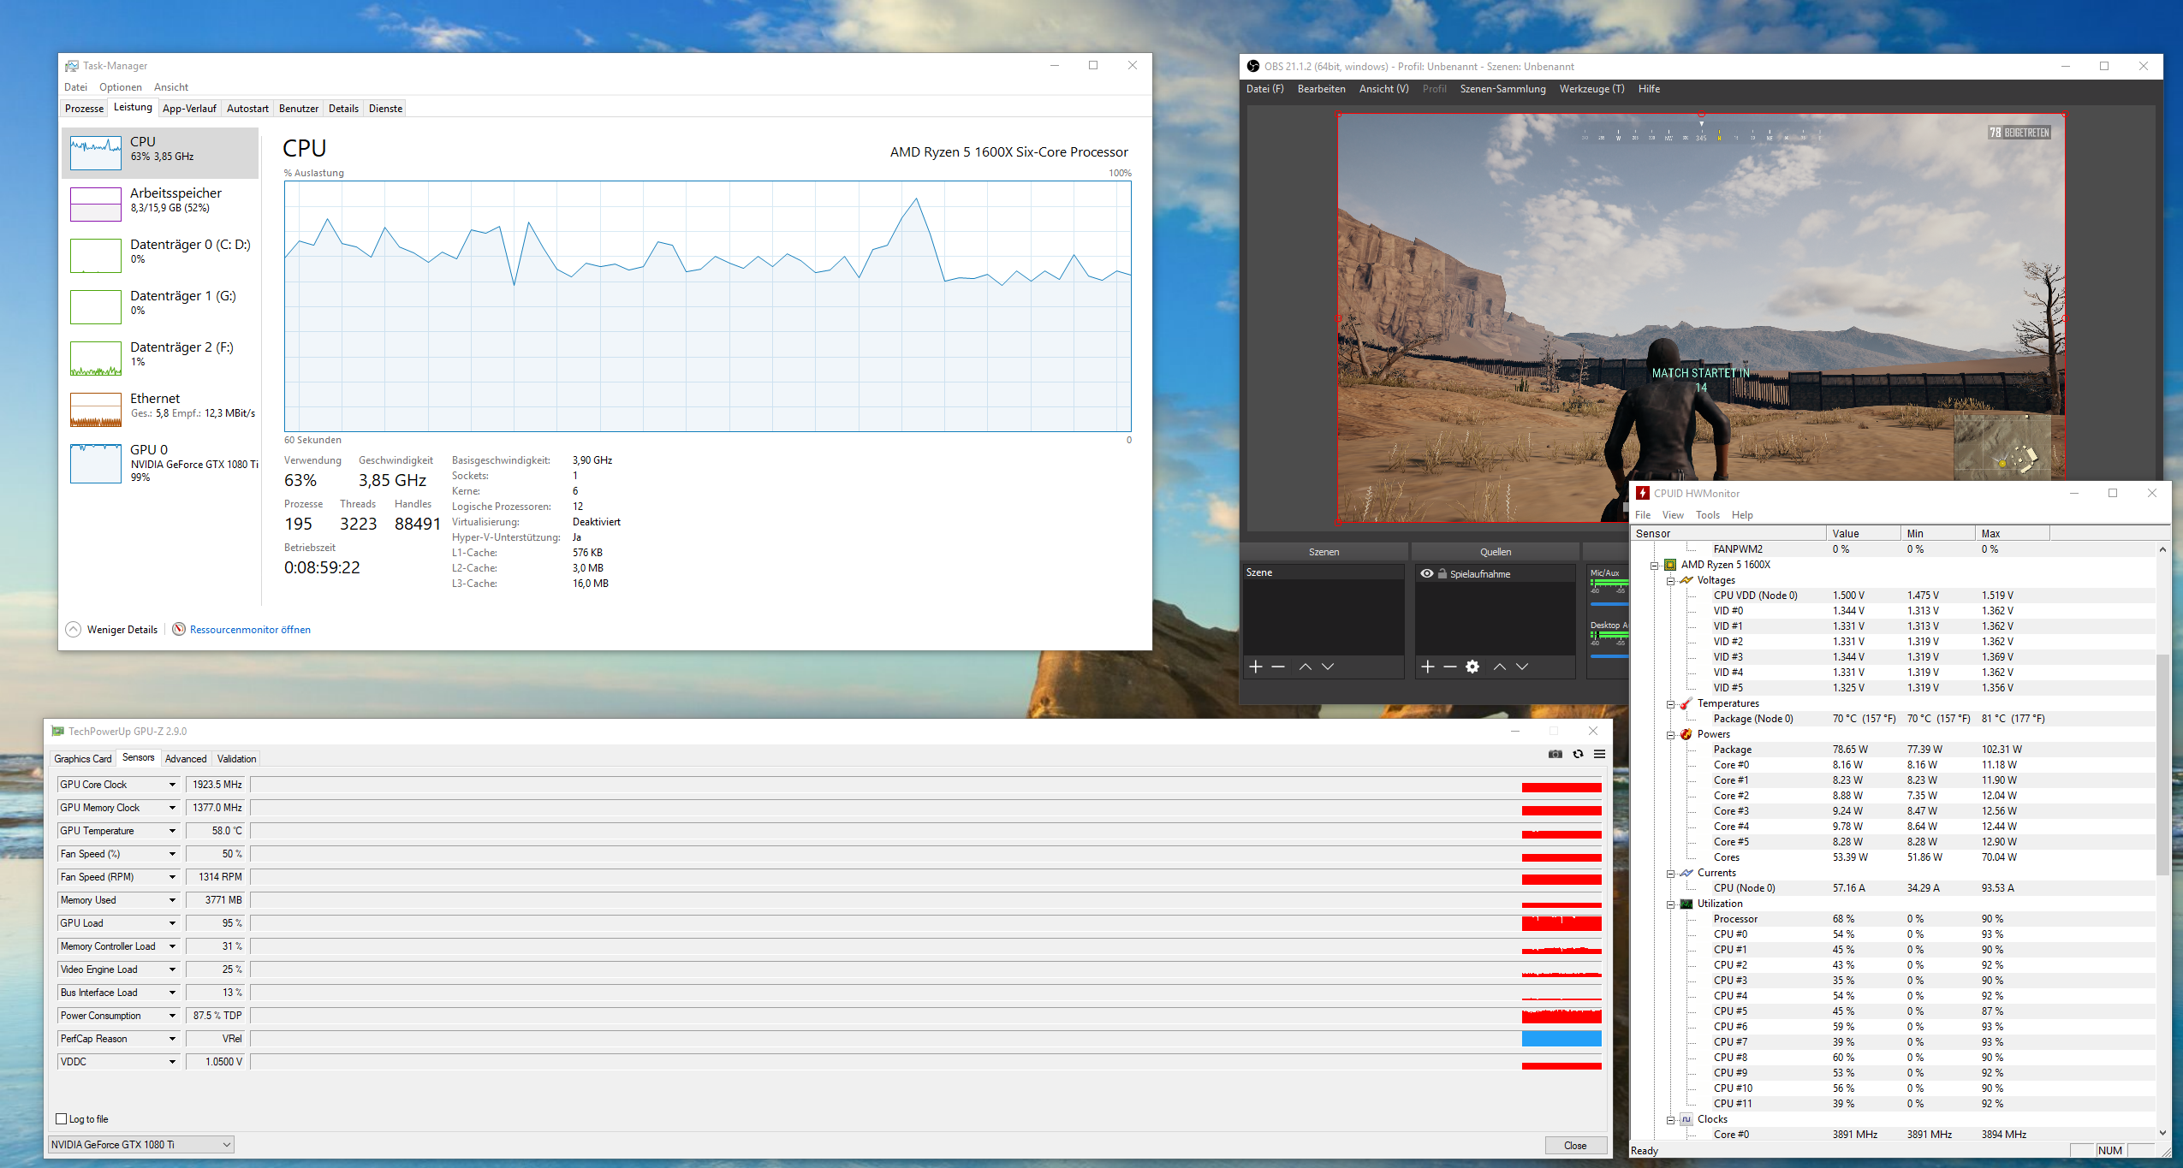2183x1168 pixels.
Task: Add a new source with plus icon in Quellen
Action: [x=1427, y=667]
